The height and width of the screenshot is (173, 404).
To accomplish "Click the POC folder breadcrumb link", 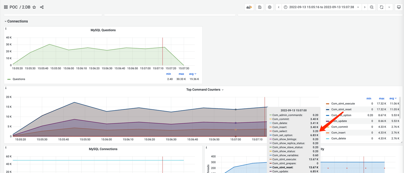I will click(14, 7).
